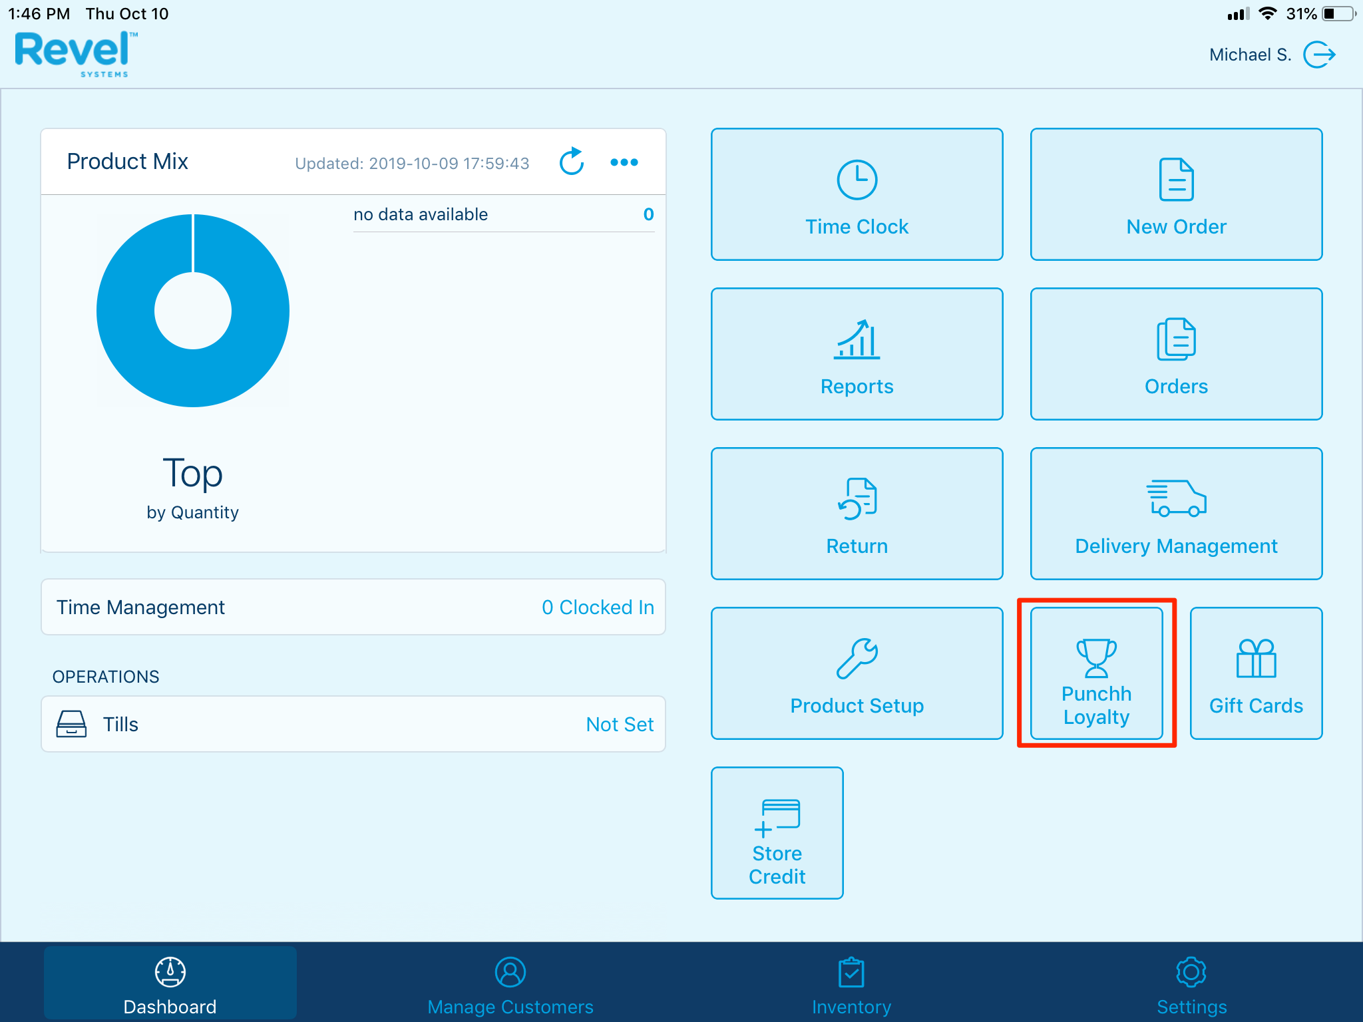Open the Store Credit tile

click(x=777, y=833)
